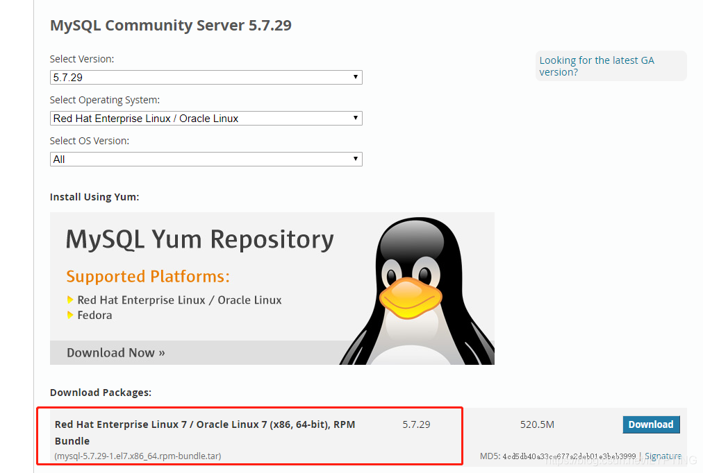Screen dimensions: 703x473
Task: Click the 5.7.29 version cell in package row
Action: (x=416, y=424)
